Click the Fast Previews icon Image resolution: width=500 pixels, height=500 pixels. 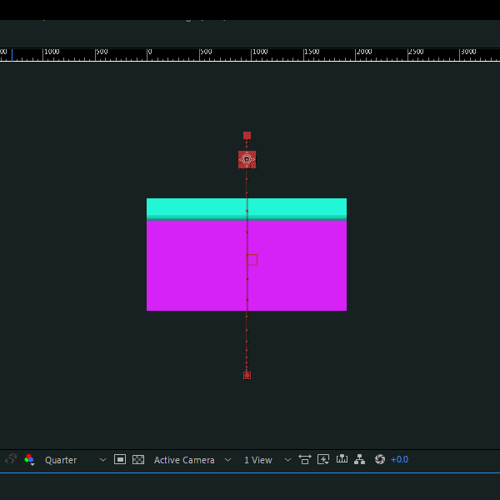coord(323,459)
